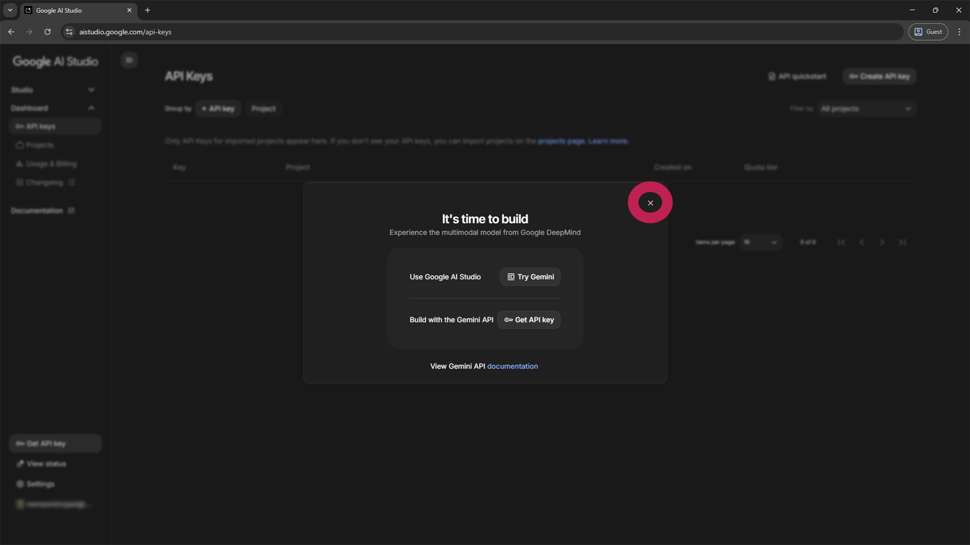Reload the page with refresh icon
This screenshot has width=970, height=545.
tap(47, 32)
